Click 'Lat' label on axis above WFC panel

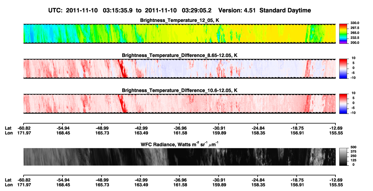[8, 128]
